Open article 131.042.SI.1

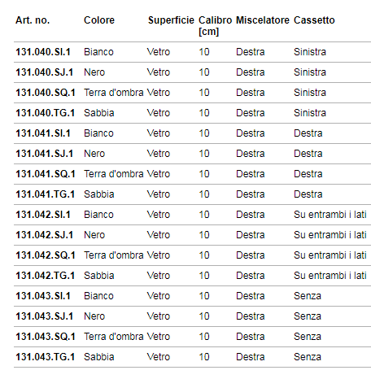43,215
